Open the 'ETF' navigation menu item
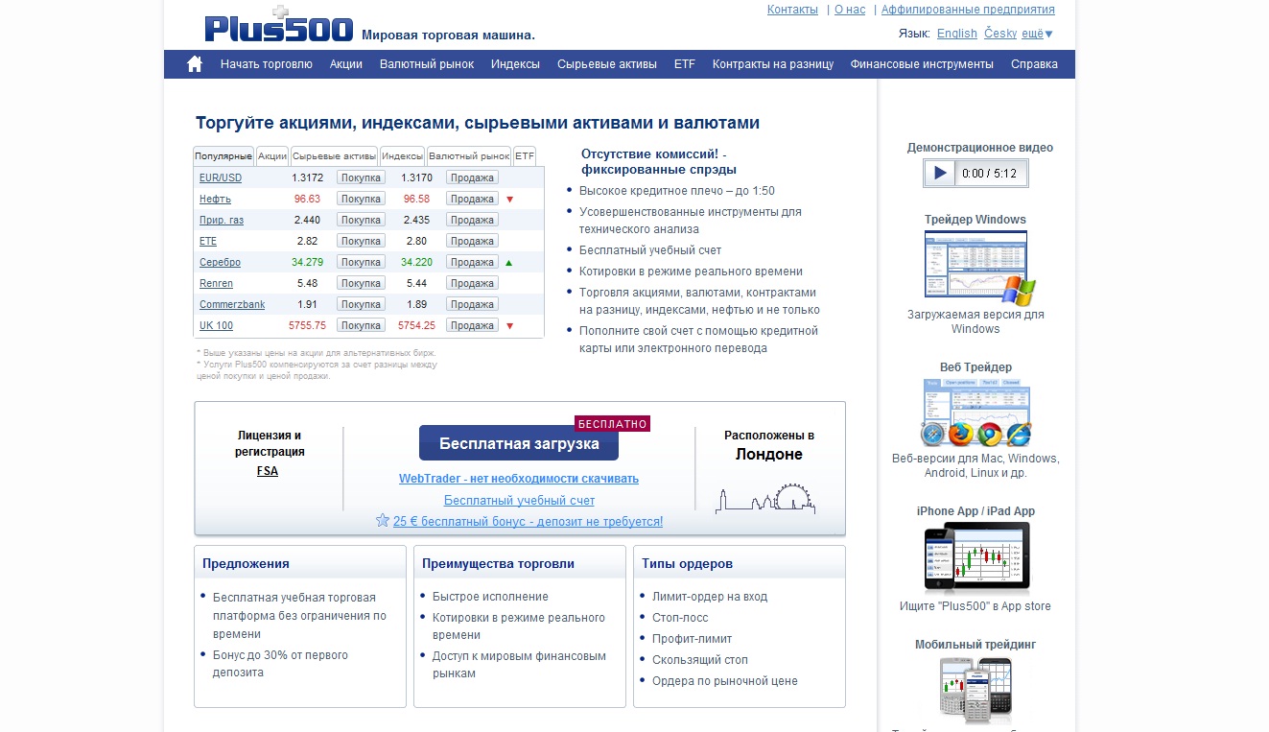The height and width of the screenshot is (732, 1269). (685, 64)
